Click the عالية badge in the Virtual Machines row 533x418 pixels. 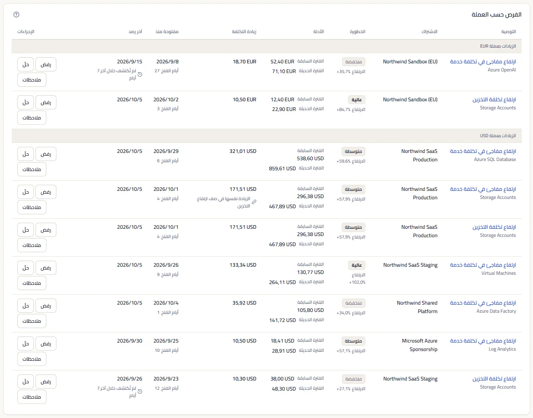[357, 265]
